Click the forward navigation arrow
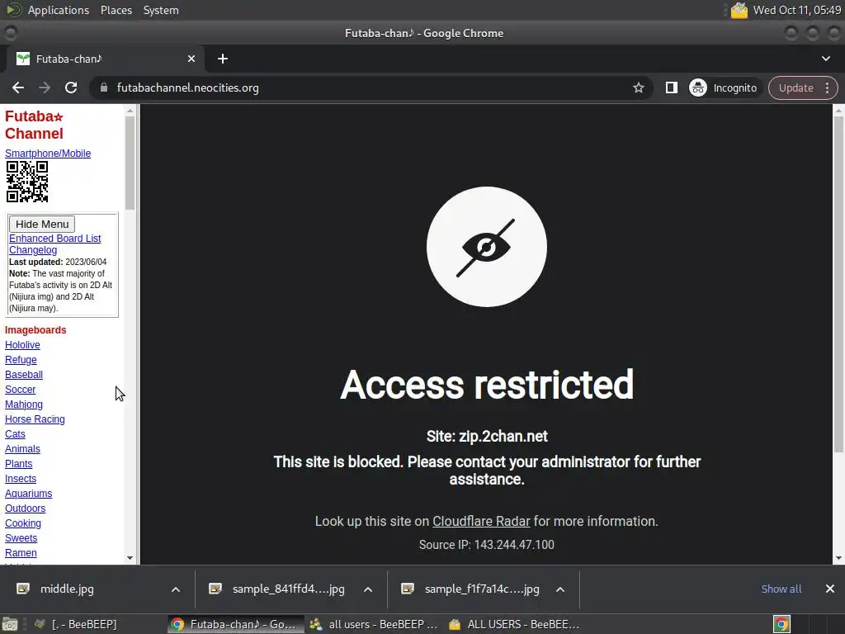 point(45,88)
